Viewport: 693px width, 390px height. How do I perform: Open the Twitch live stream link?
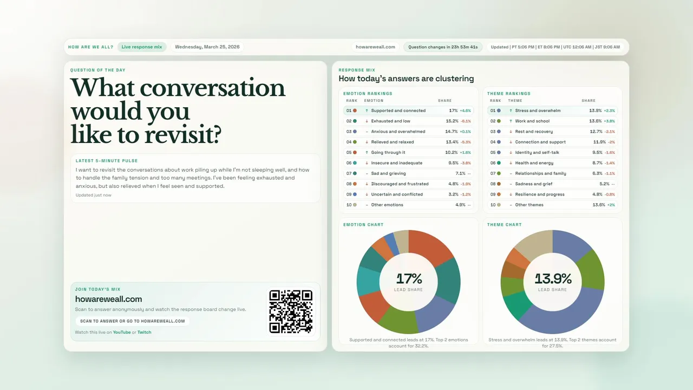click(x=145, y=333)
